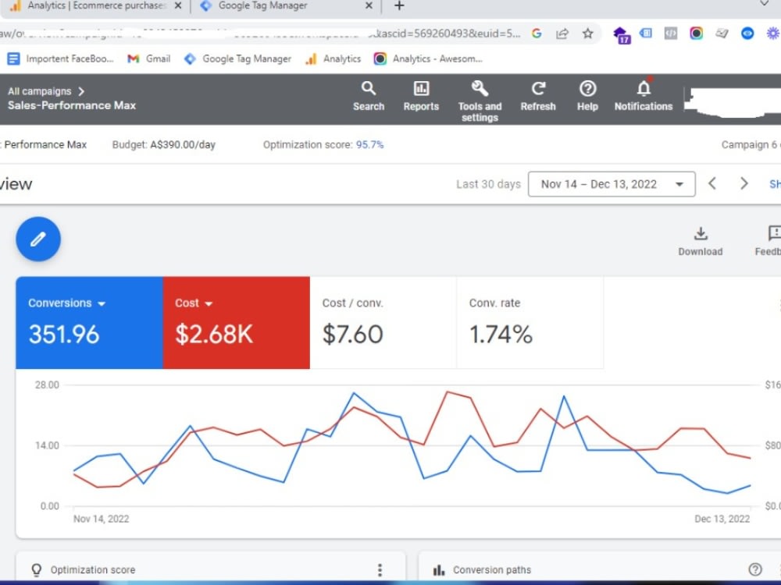This screenshot has height=585, width=781.
Task: Click the Google icon in address bar
Action: pos(537,34)
